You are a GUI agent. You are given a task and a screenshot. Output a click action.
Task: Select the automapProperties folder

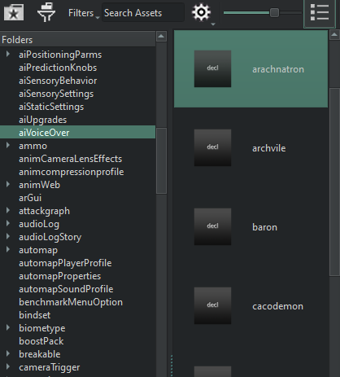(59, 276)
